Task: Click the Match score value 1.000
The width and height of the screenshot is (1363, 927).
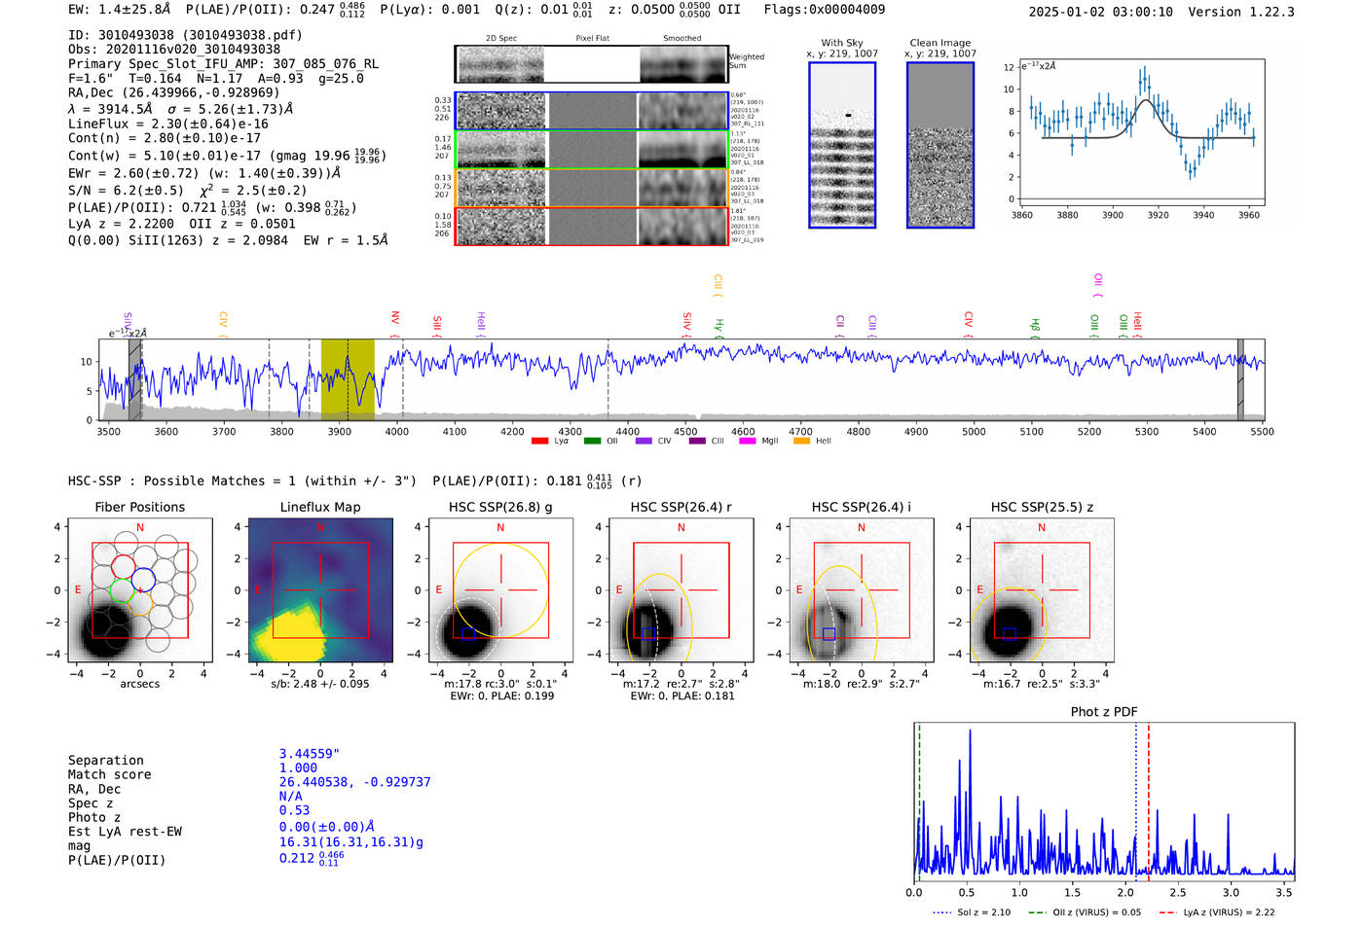Action: tap(298, 768)
